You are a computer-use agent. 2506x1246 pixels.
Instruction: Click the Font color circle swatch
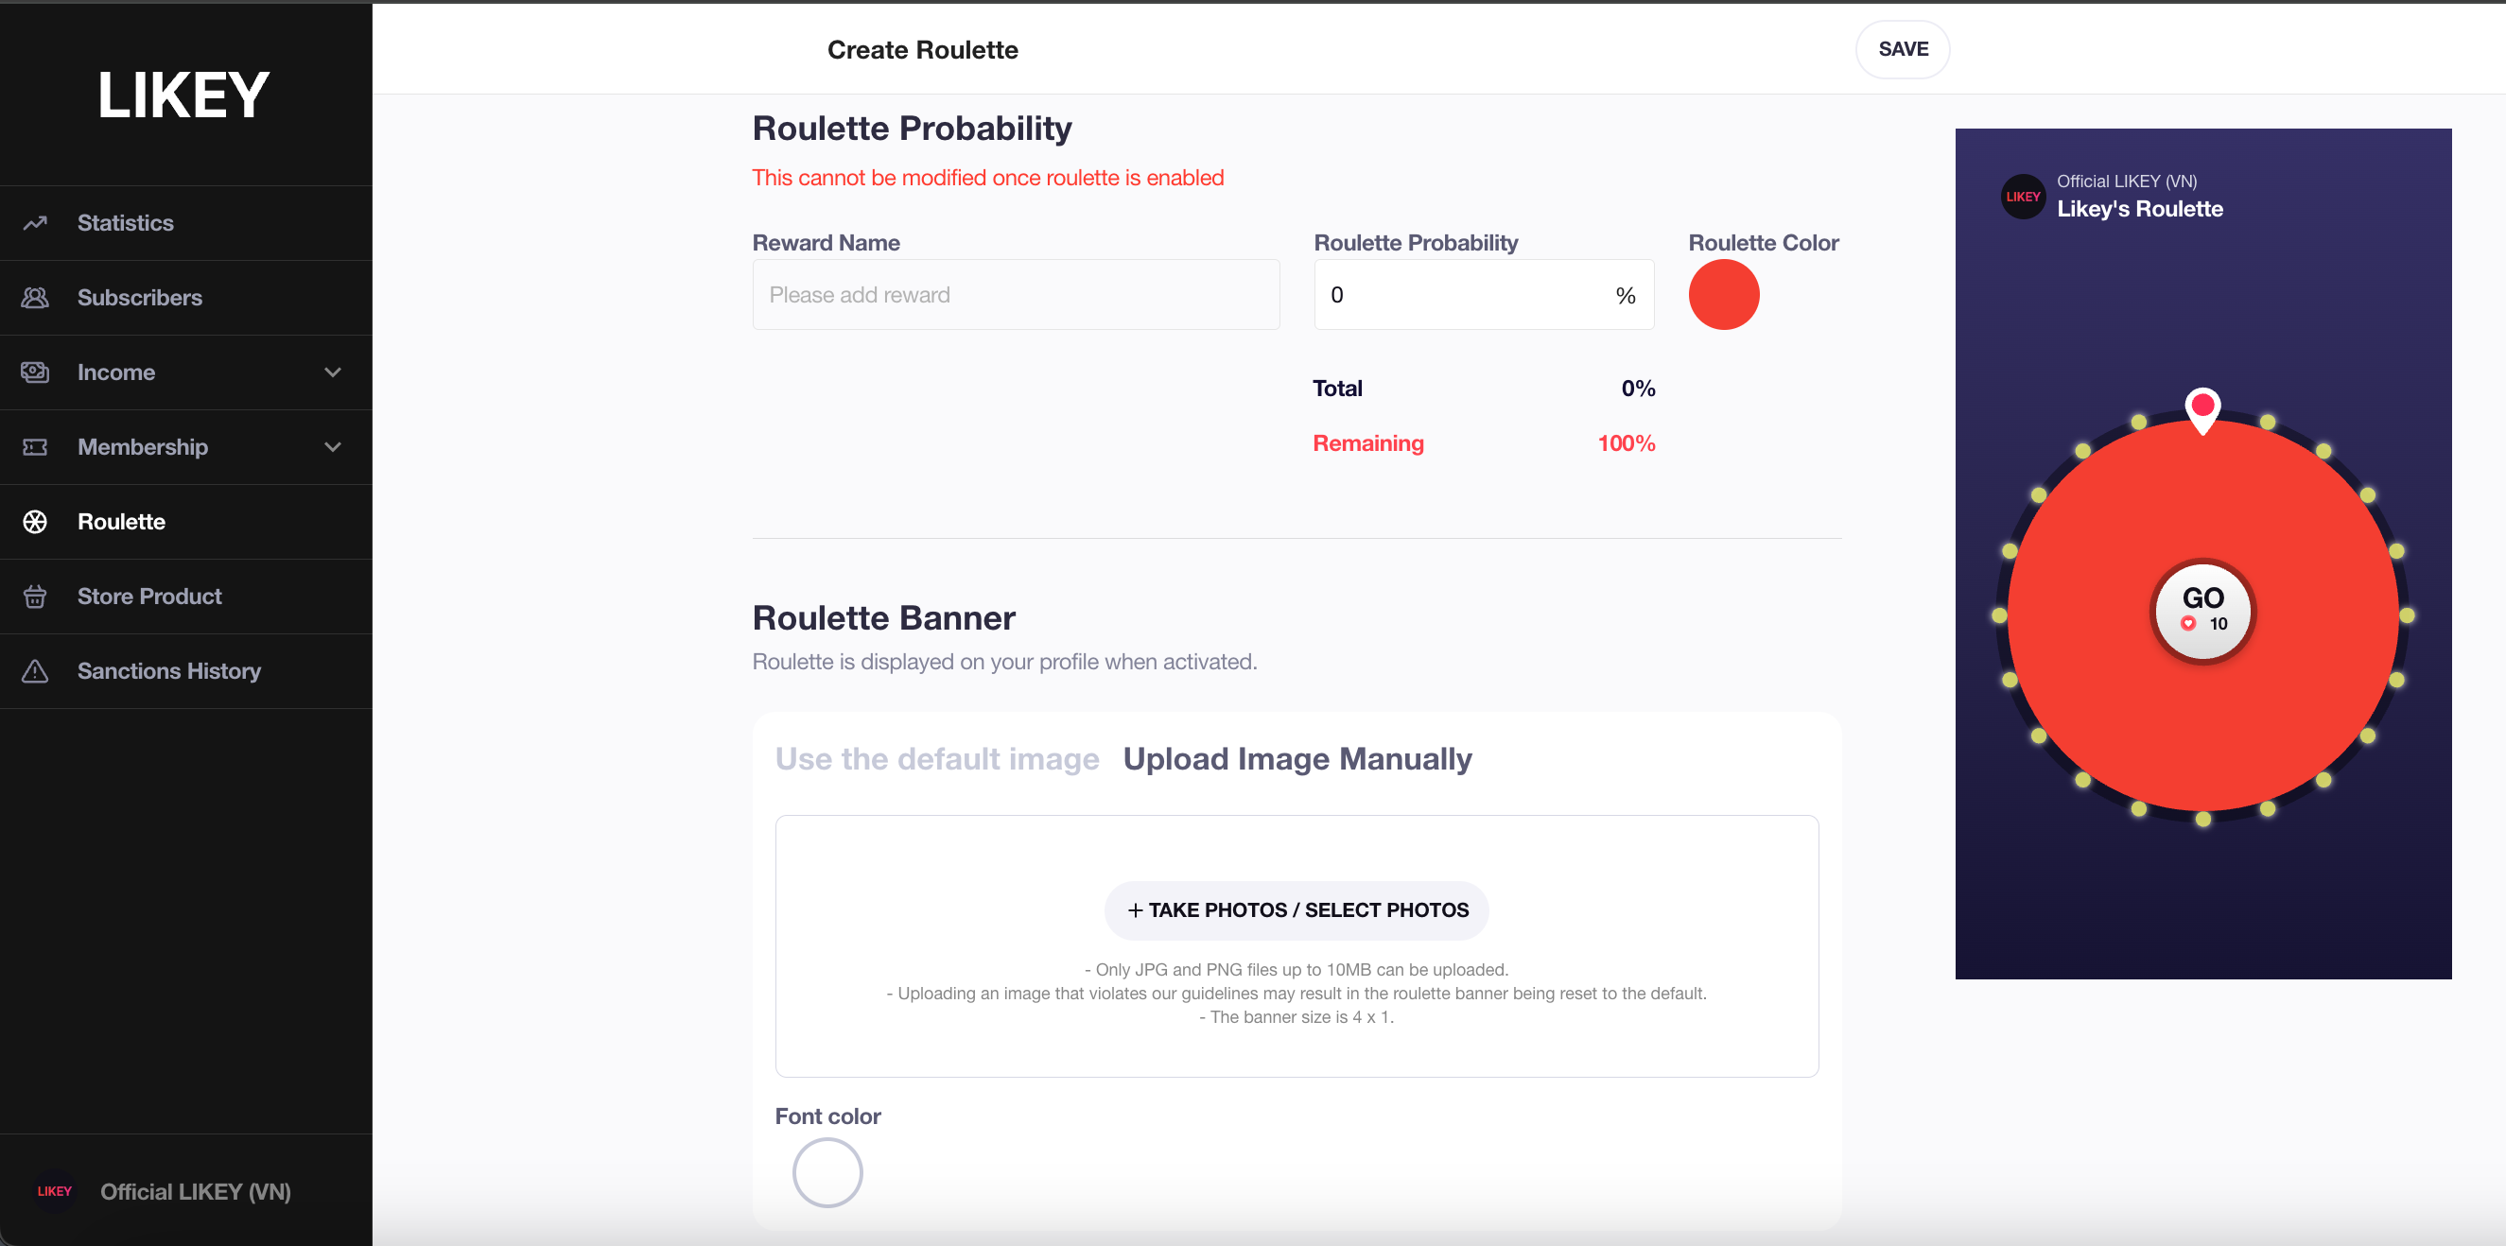827,1173
